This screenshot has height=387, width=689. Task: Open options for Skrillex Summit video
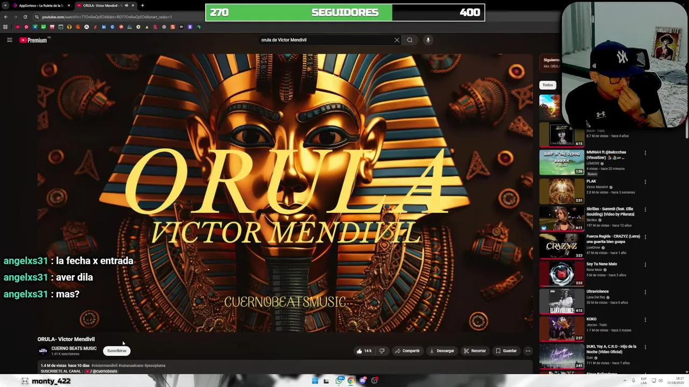(645, 210)
